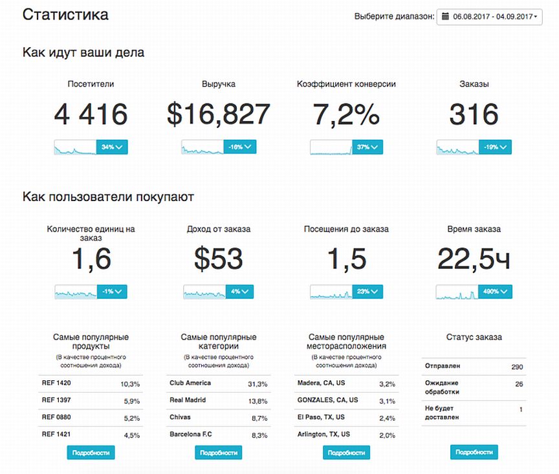Image resolution: width=559 pixels, height=474 pixels.
Task: Open details under order status
Action: tap(474, 452)
